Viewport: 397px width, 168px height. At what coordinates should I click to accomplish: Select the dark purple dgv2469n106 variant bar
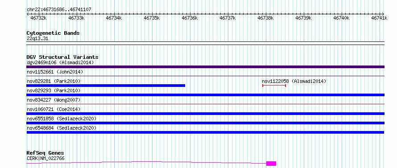205,67
